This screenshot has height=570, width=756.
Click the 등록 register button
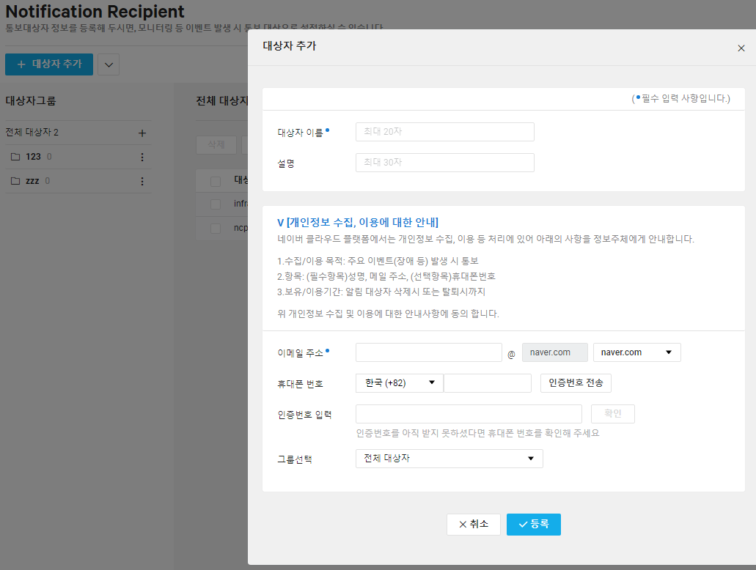(x=534, y=525)
